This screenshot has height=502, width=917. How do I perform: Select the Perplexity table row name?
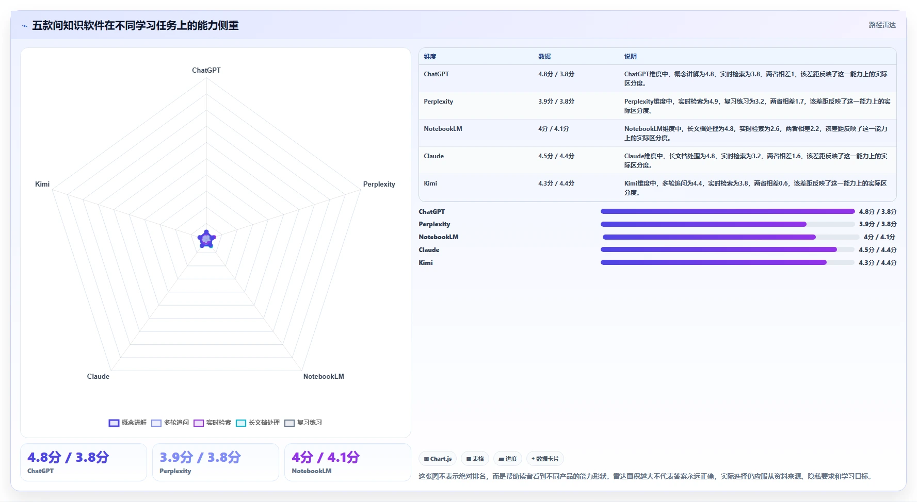click(x=438, y=102)
